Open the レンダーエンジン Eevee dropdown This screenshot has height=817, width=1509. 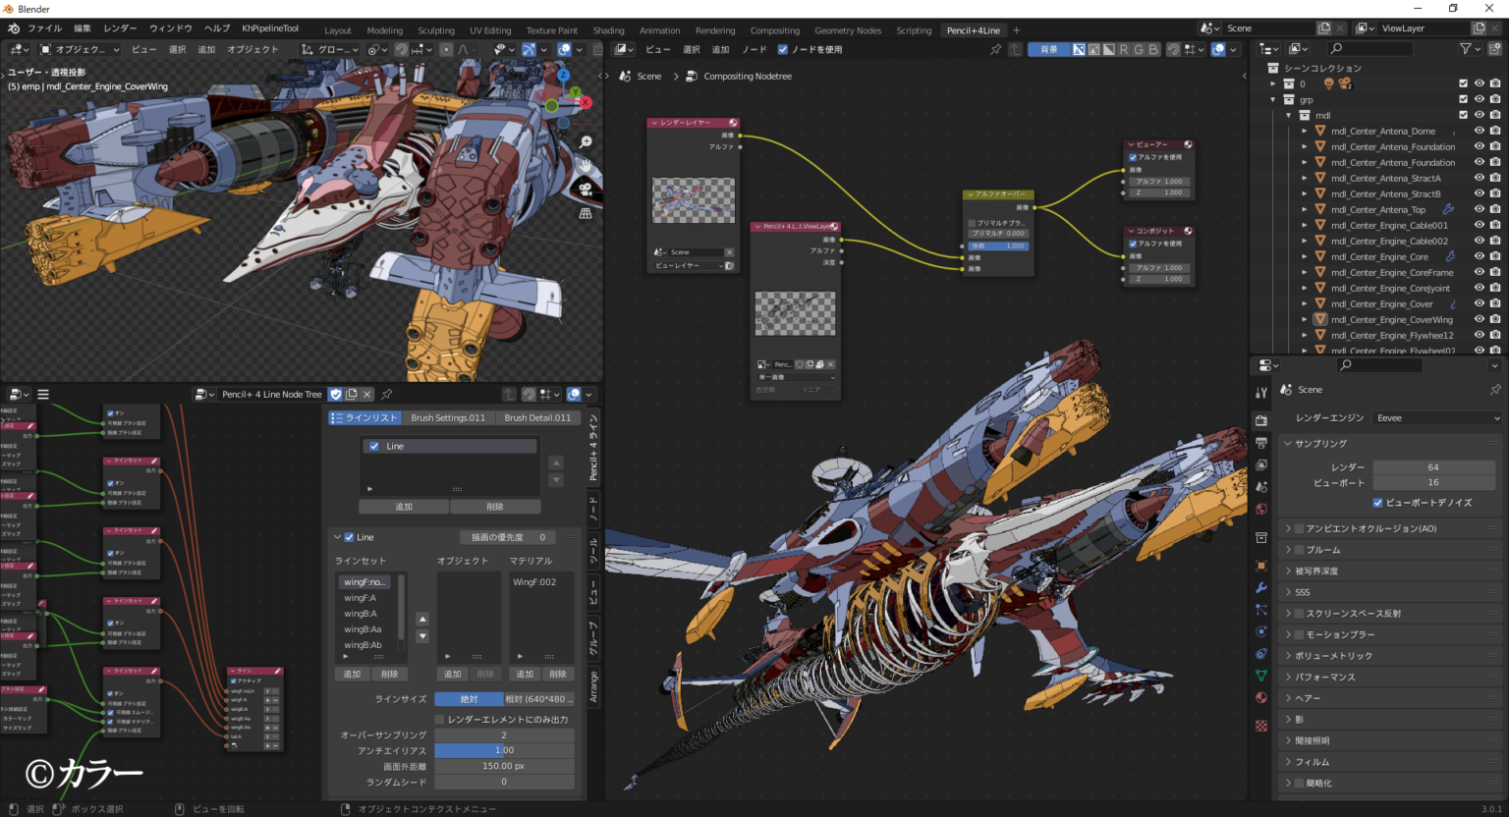tap(1435, 417)
